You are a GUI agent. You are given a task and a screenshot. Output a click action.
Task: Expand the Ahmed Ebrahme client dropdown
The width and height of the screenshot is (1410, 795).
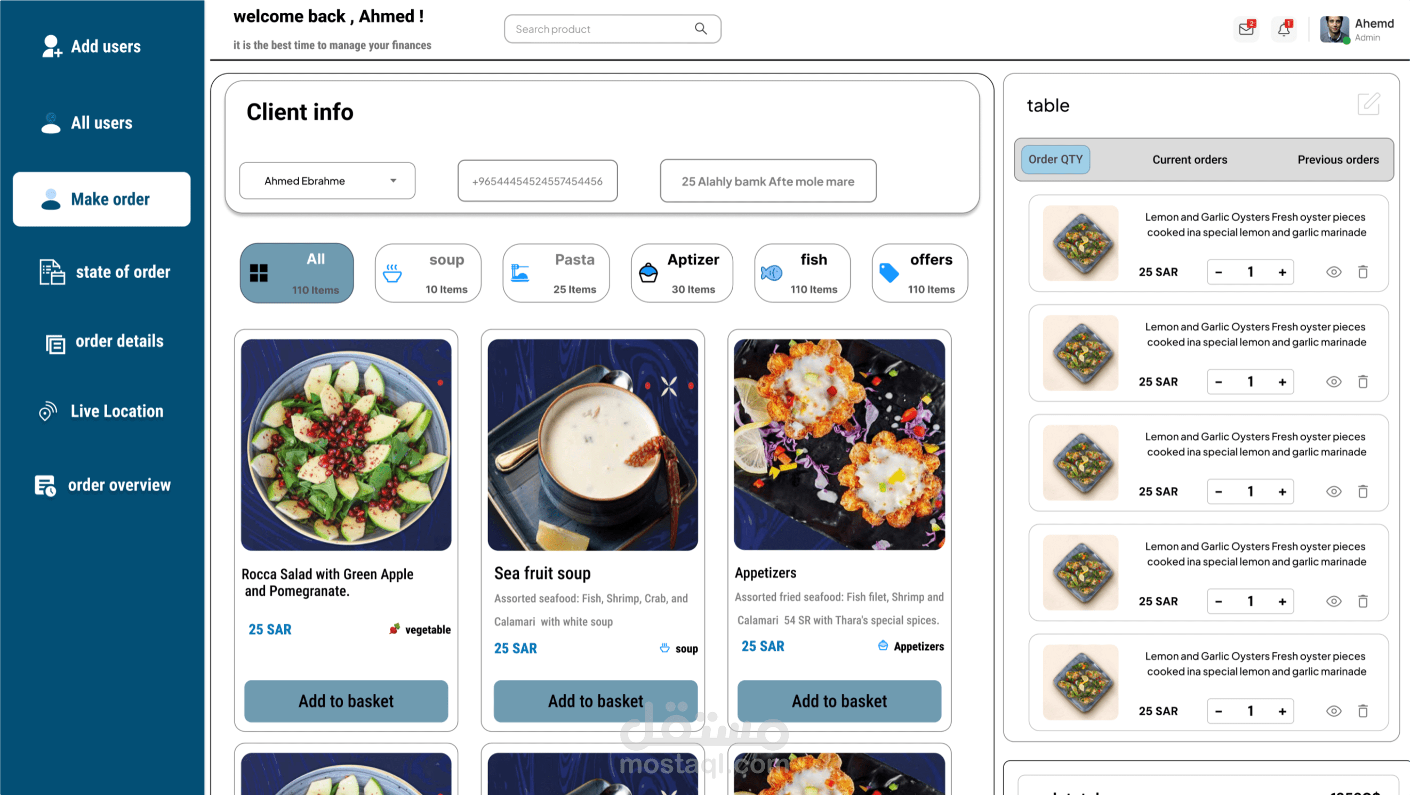coord(327,181)
